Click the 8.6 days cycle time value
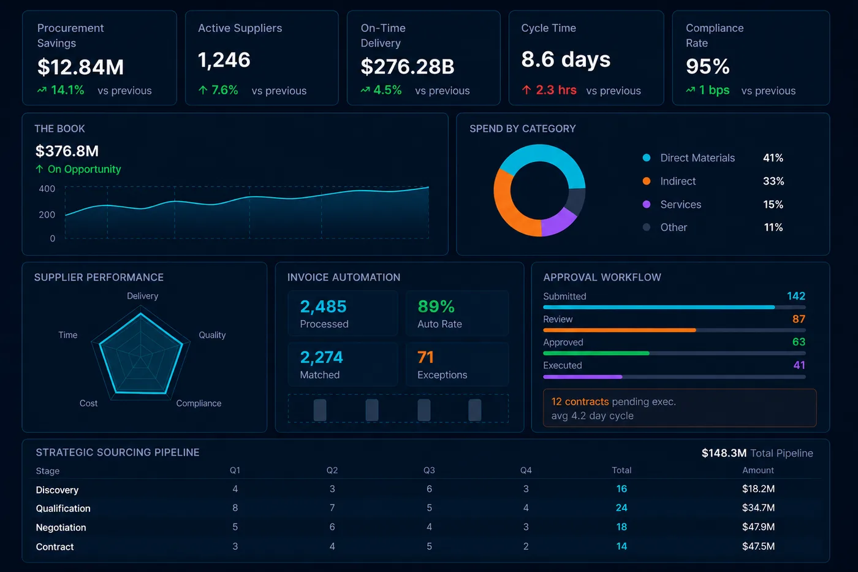This screenshot has width=858, height=572. click(x=566, y=59)
